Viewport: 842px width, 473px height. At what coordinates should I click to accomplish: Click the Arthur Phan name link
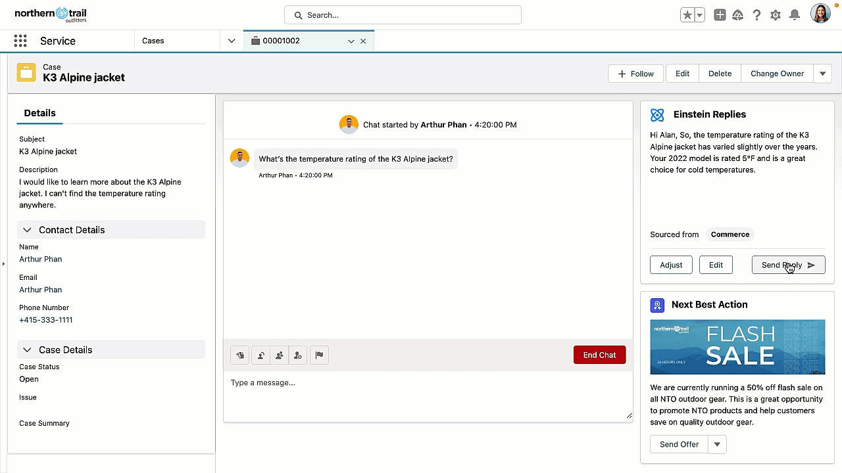click(40, 259)
